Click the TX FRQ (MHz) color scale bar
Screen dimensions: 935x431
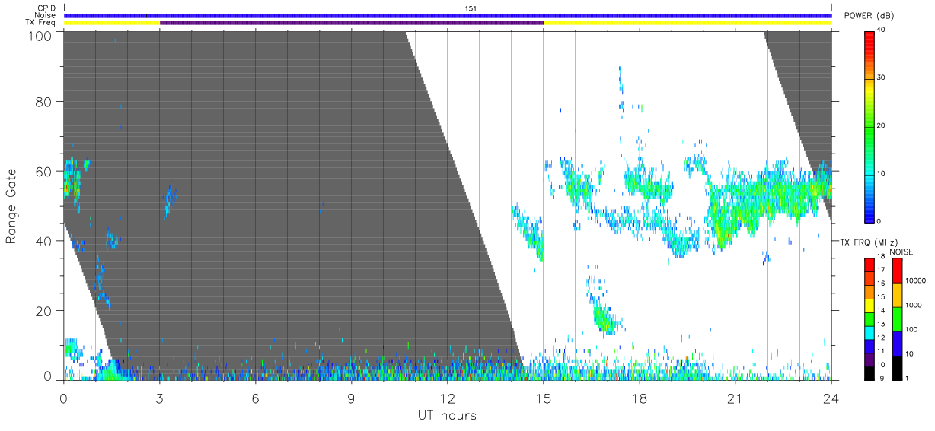870,318
